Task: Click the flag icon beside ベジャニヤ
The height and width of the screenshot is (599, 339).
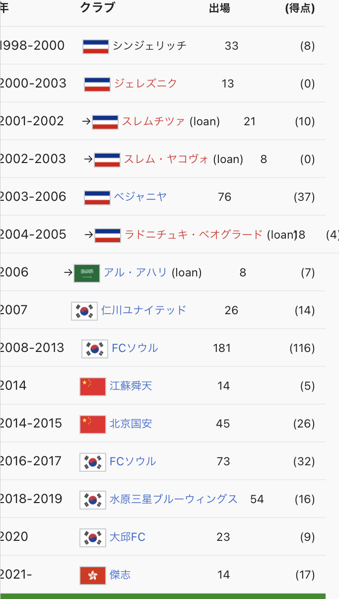Action: coord(97,197)
